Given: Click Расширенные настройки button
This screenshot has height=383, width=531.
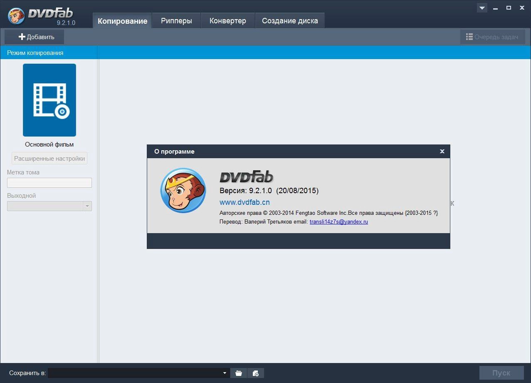Looking at the screenshot, I should coord(49,159).
